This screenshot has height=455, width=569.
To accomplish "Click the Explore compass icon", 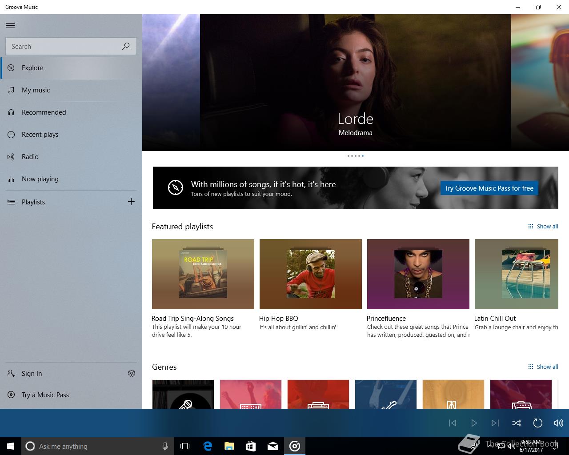I will pyautogui.click(x=11, y=68).
